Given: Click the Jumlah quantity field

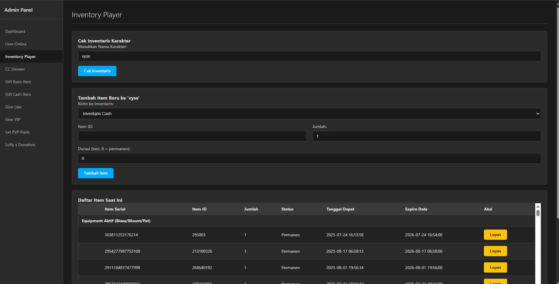Looking at the screenshot, I should click(427, 136).
